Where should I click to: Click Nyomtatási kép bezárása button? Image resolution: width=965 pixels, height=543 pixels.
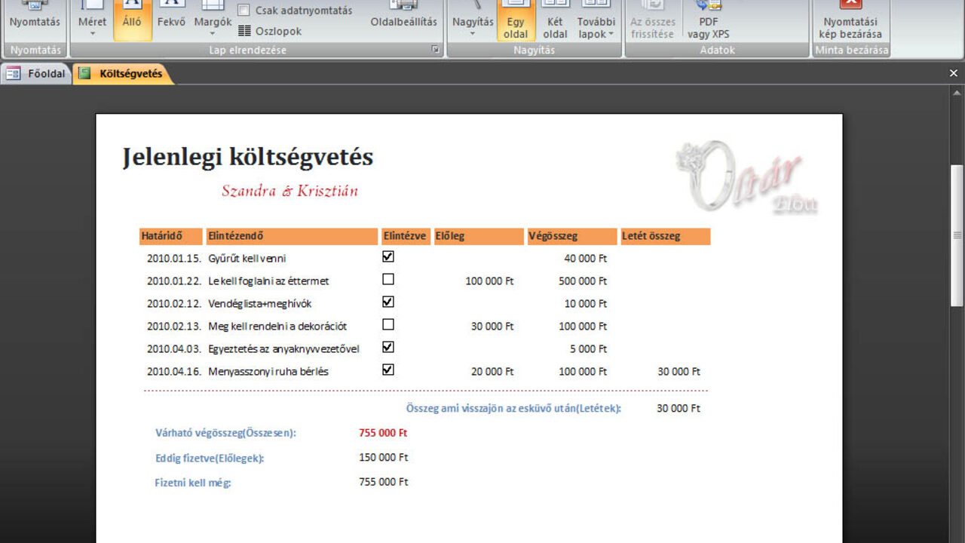point(850,19)
